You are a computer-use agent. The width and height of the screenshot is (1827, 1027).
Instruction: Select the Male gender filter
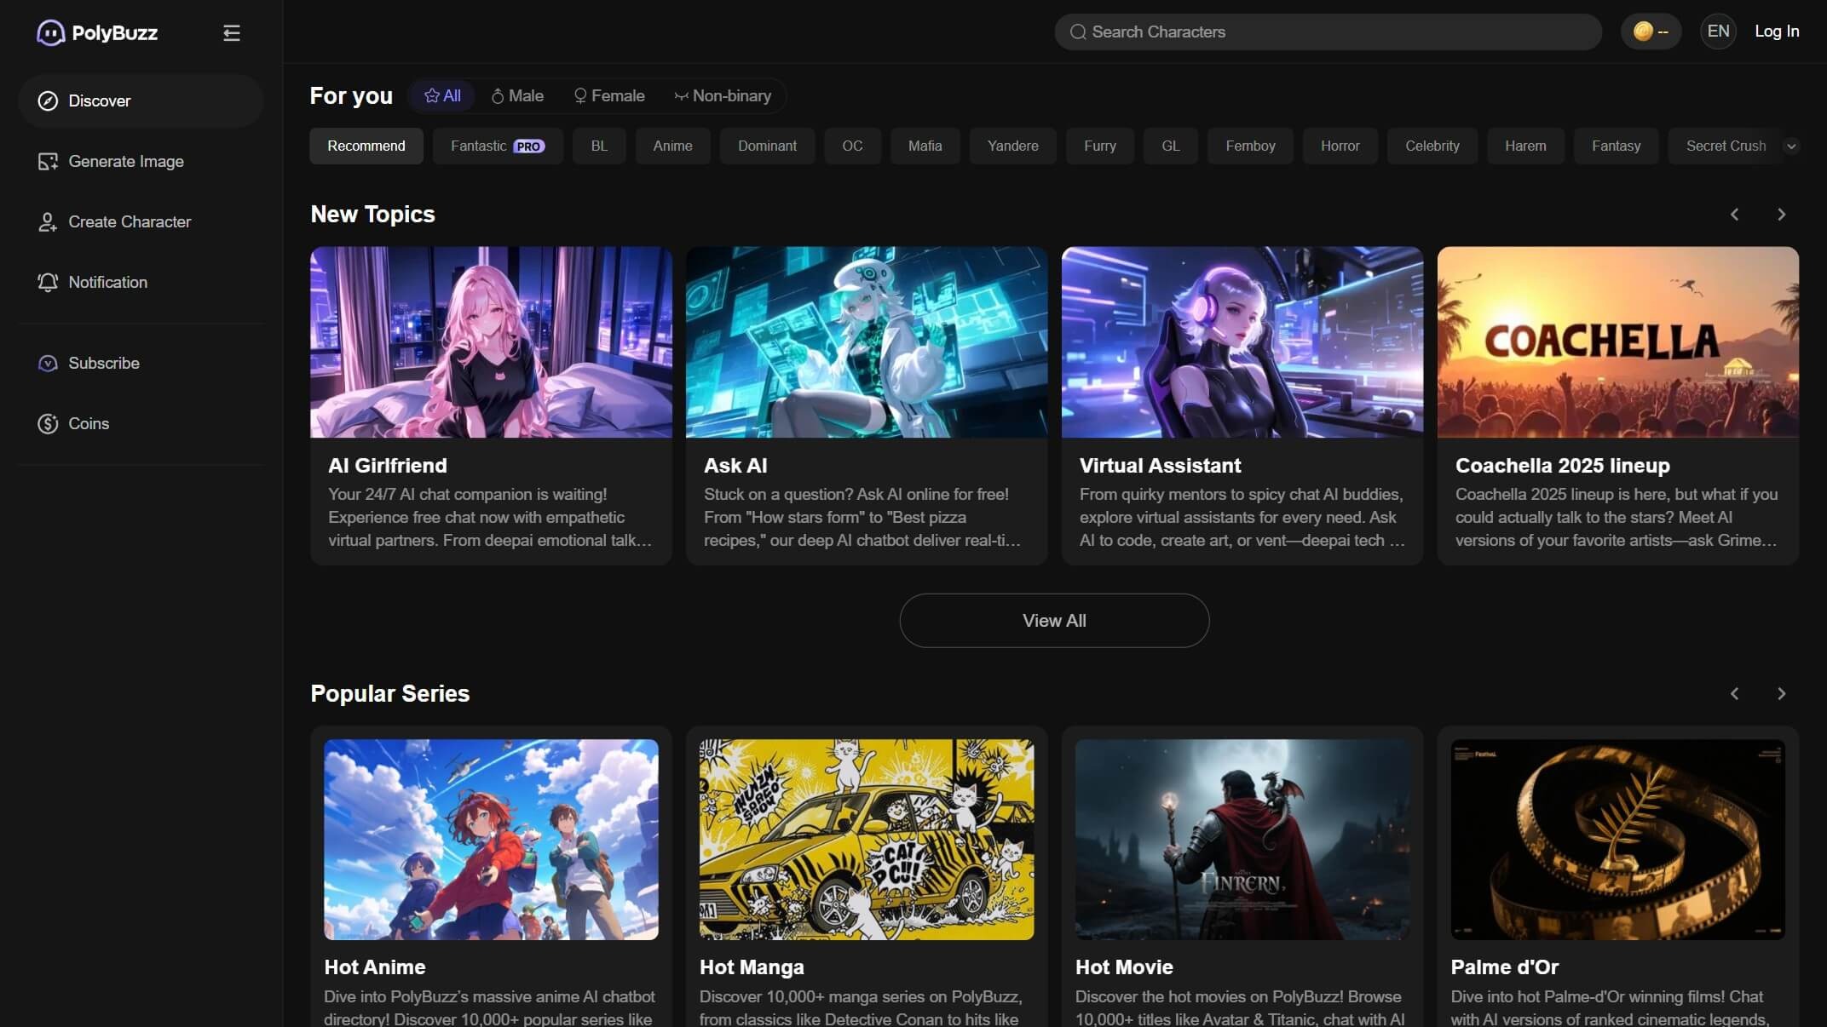click(517, 95)
